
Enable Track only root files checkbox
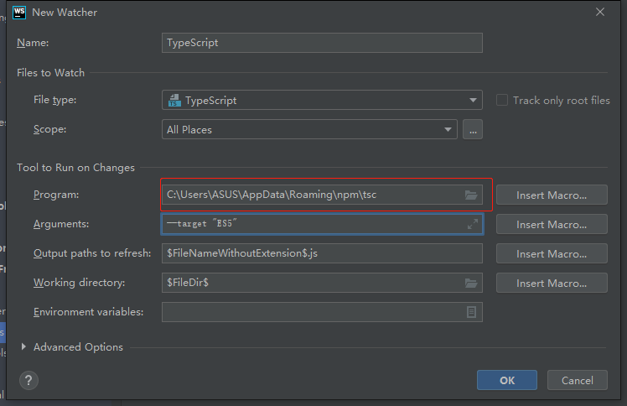[x=502, y=100]
